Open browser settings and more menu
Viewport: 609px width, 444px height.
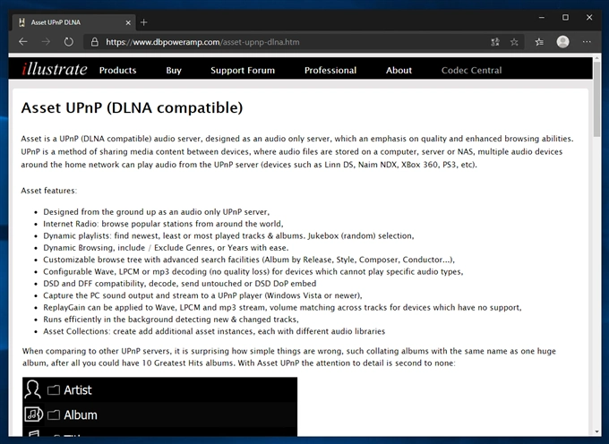(587, 42)
